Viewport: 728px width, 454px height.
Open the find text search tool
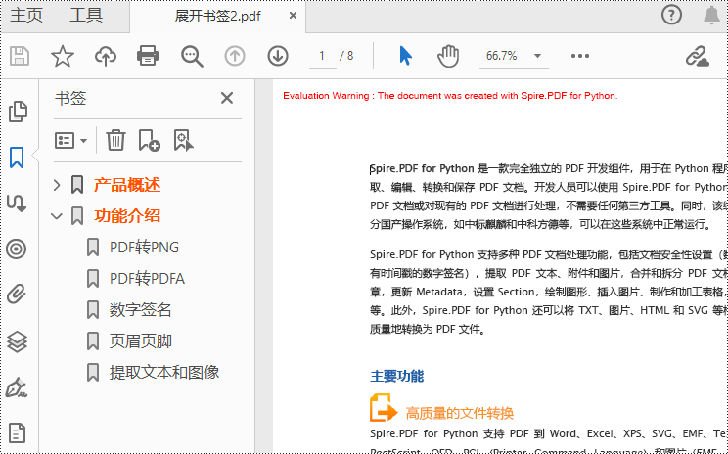tap(192, 56)
